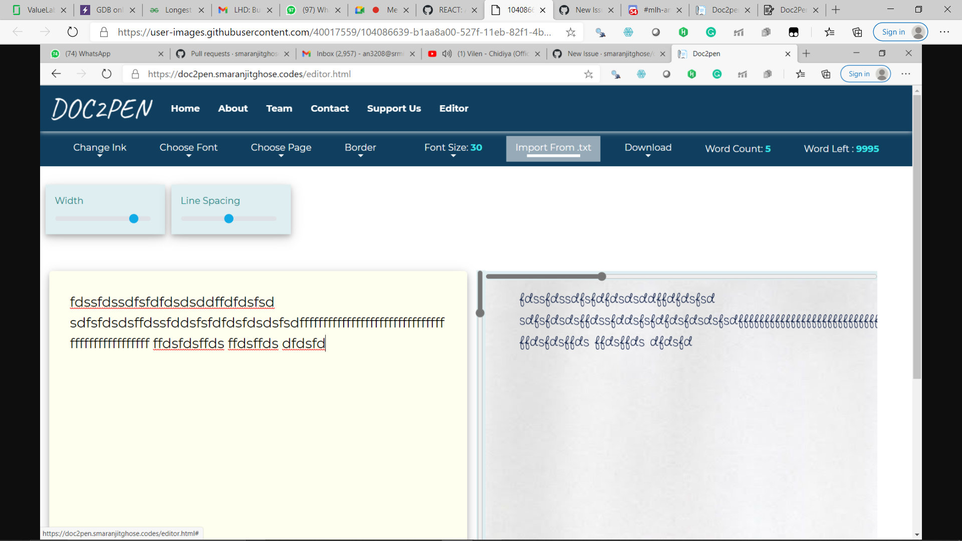Viewport: 962px width, 541px height.
Task: Open the Favorites list icon
Action: tap(801, 74)
